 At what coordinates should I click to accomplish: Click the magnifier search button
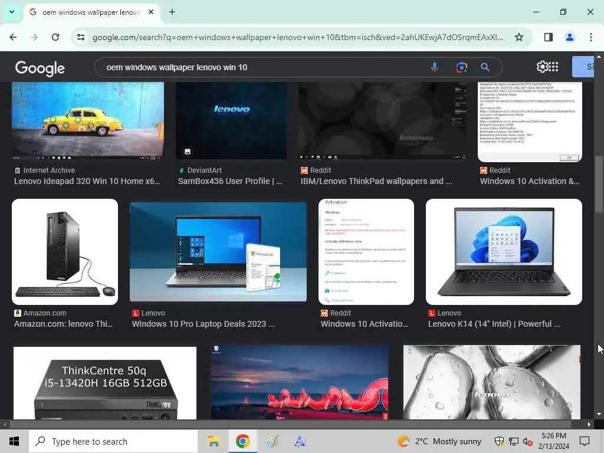pyautogui.click(x=485, y=67)
